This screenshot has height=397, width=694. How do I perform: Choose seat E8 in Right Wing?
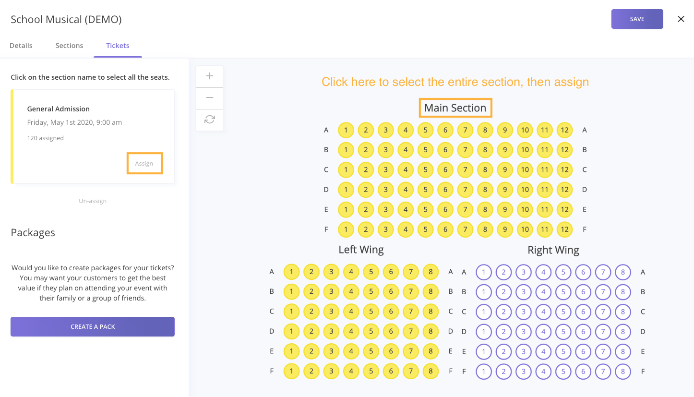(x=622, y=351)
